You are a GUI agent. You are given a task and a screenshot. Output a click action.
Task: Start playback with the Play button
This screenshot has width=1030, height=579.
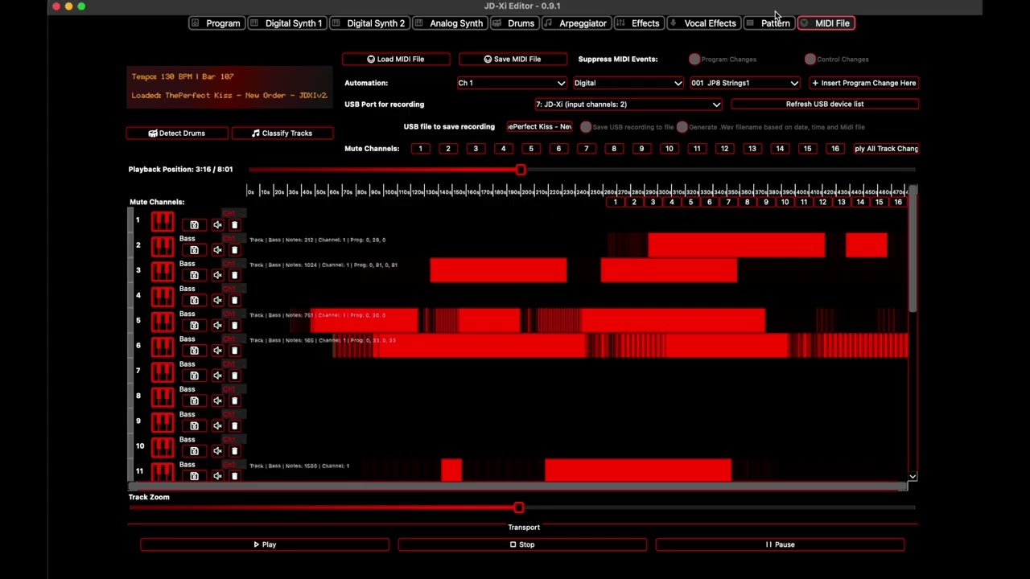(x=265, y=544)
